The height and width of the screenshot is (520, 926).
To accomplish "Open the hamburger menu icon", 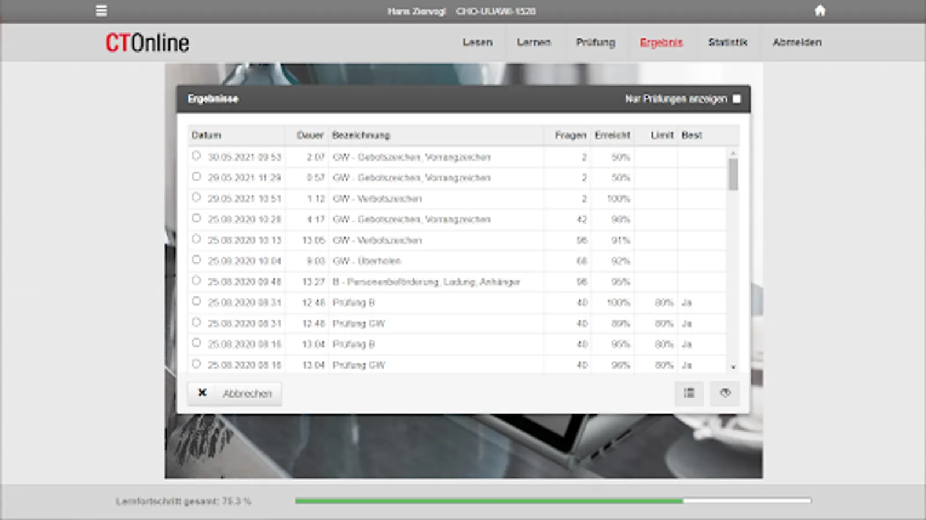I will 101,10.
